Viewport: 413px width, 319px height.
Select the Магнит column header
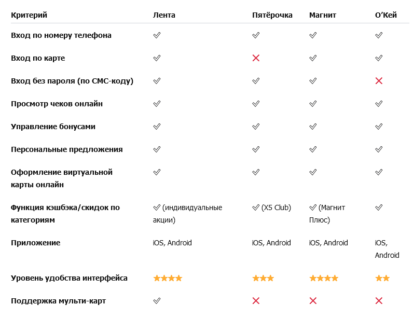point(323,15)
